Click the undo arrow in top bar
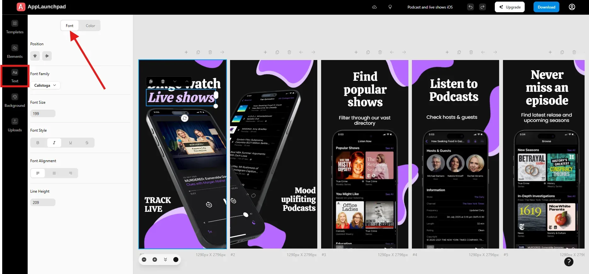589x274 pixels. 470,7
